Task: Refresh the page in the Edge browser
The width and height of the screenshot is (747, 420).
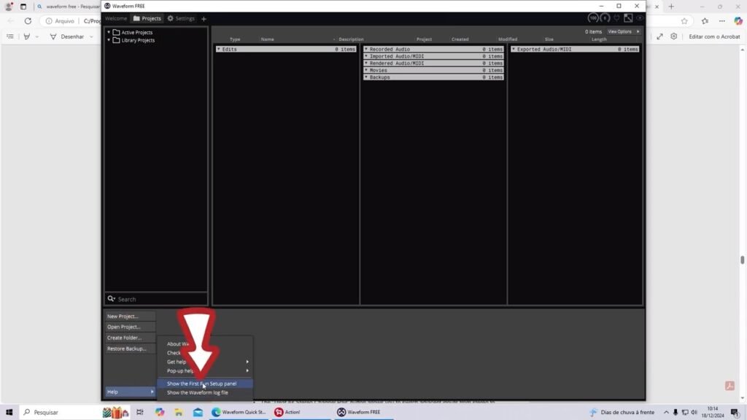Action: pyautogui.click(x=28, y=21)
